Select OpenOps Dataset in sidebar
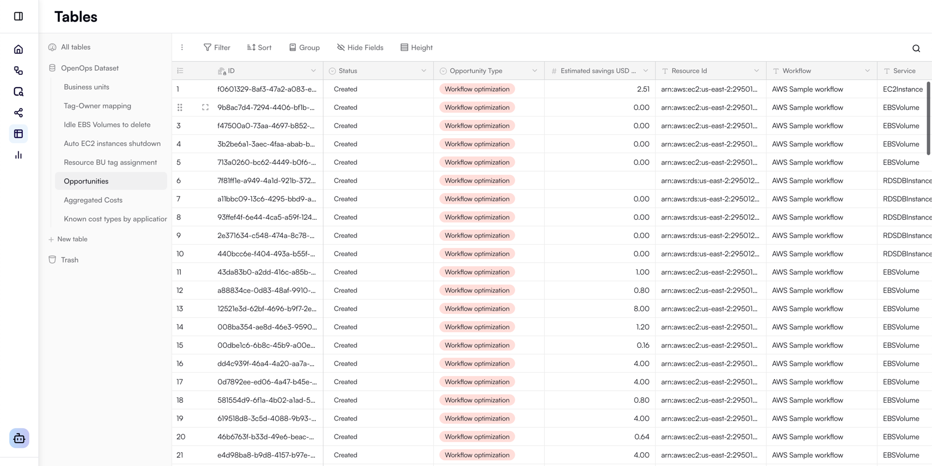 click(90, 68)
